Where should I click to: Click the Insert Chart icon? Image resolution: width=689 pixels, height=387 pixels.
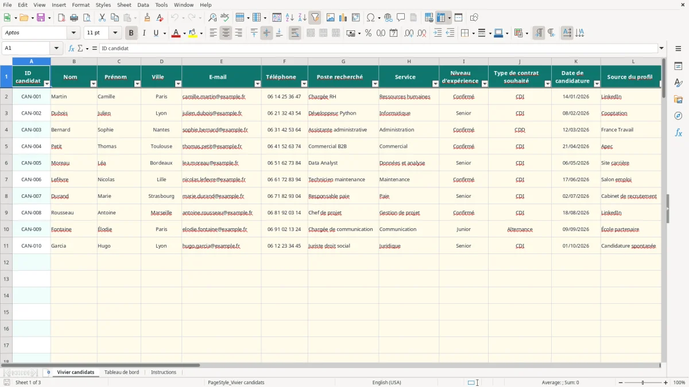point(343,18)
